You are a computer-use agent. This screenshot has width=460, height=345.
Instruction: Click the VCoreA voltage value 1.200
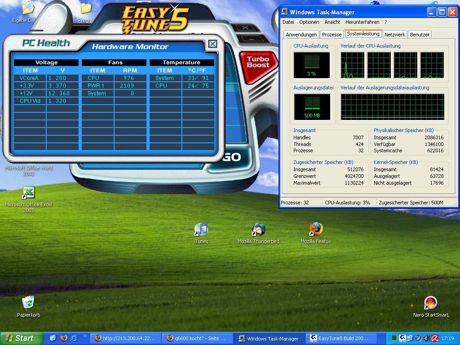pyautogui.click(x=57, y=78)
